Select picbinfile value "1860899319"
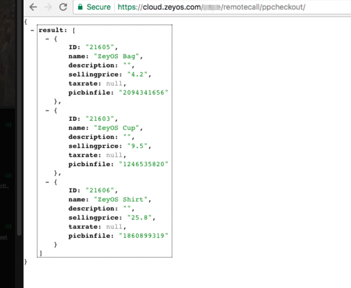Screen dimensions: 351x288 coord(143,236)
